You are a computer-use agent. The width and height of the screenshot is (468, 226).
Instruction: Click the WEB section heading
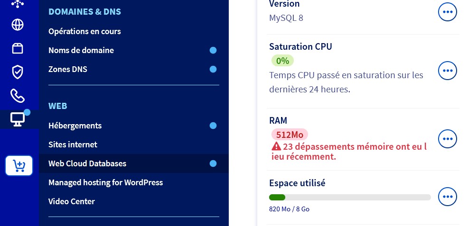pyautogui.click(x=57, y=106)
